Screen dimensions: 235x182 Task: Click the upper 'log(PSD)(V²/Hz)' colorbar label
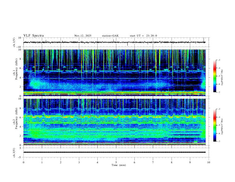tap(222, 77)
